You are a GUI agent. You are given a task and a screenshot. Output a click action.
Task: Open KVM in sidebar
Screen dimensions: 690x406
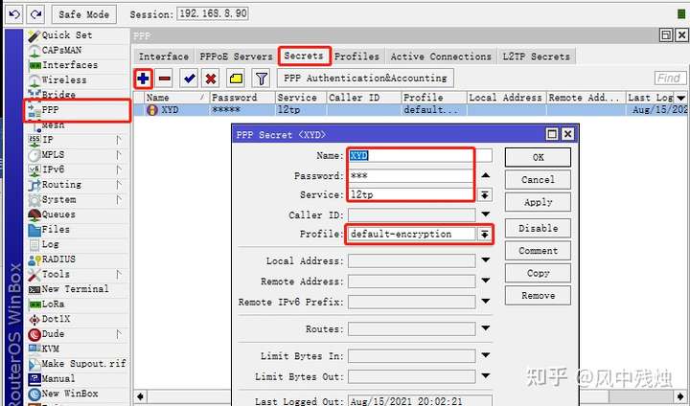click(50, 349)
